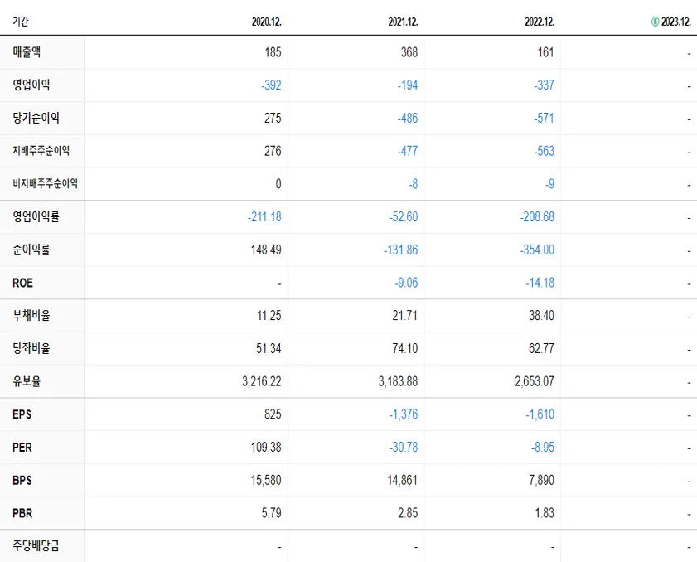This screenshot has width=697, height=562.
Task: Click PBR value 5.79
Action: tap(272, 512)
